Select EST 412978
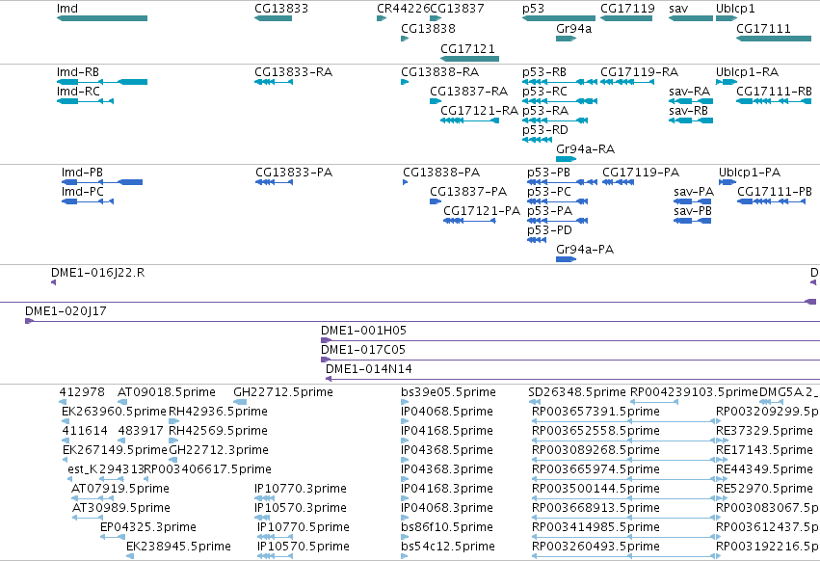 tap(63, 402)
